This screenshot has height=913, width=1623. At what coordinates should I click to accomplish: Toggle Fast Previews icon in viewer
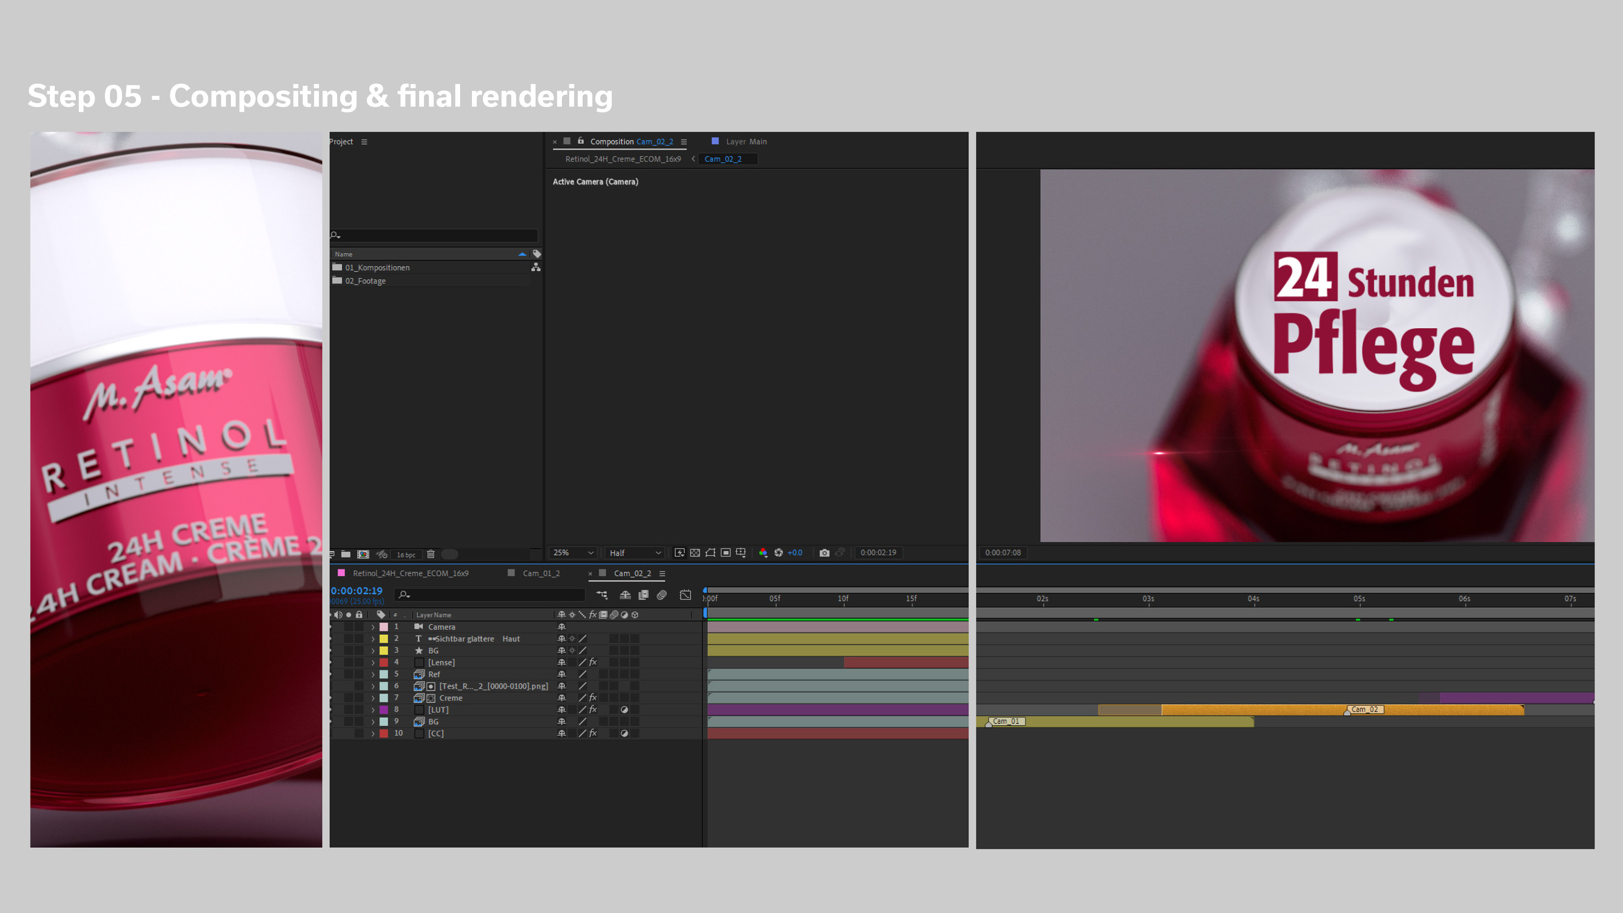coord(679,552)
